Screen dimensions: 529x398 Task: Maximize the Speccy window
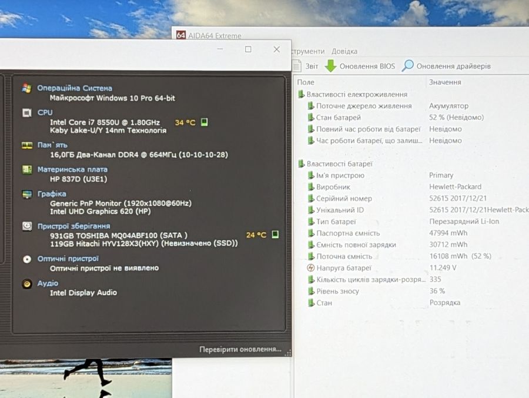(x=248, y=49)
